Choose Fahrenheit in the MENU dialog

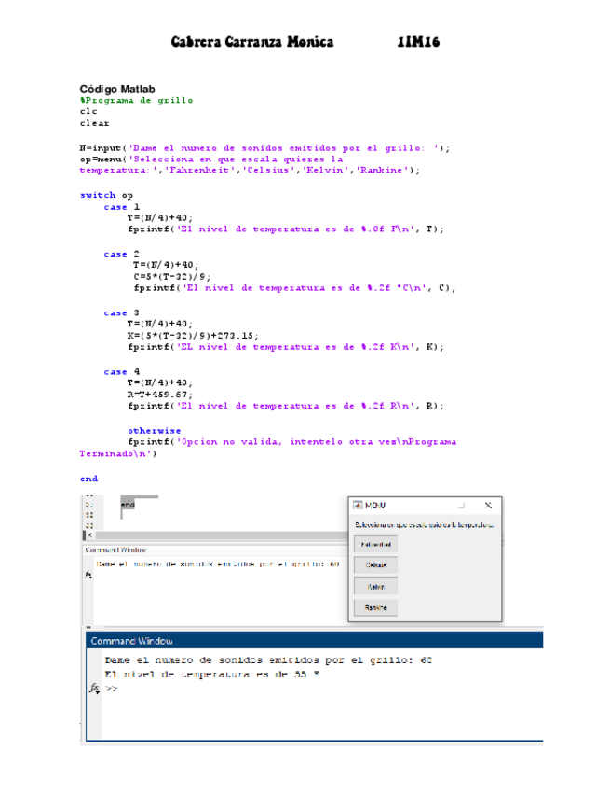[x=376, y=544]
